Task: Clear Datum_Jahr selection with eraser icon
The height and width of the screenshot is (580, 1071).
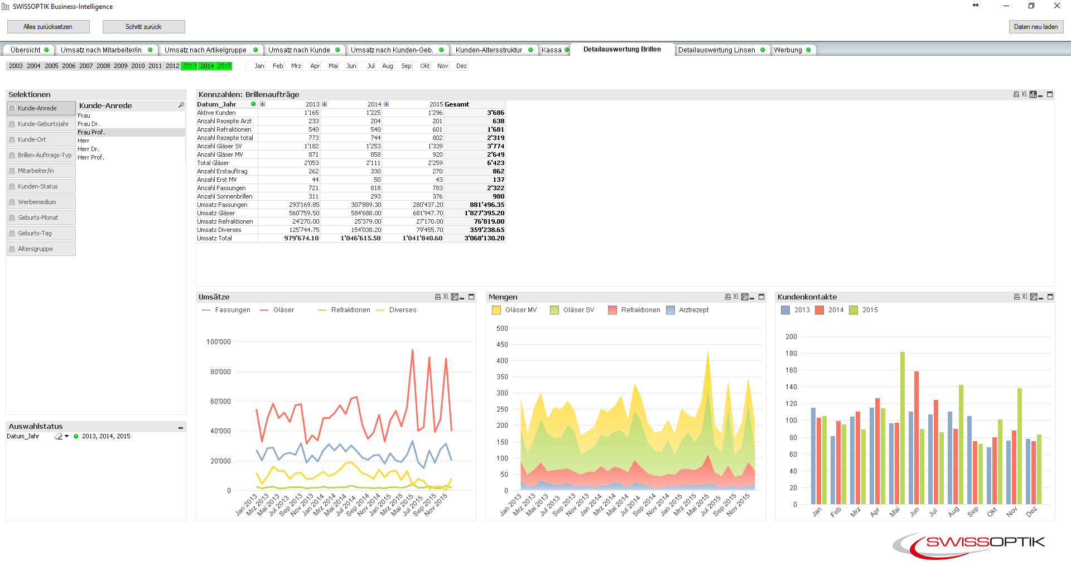Action: (58, 436)
